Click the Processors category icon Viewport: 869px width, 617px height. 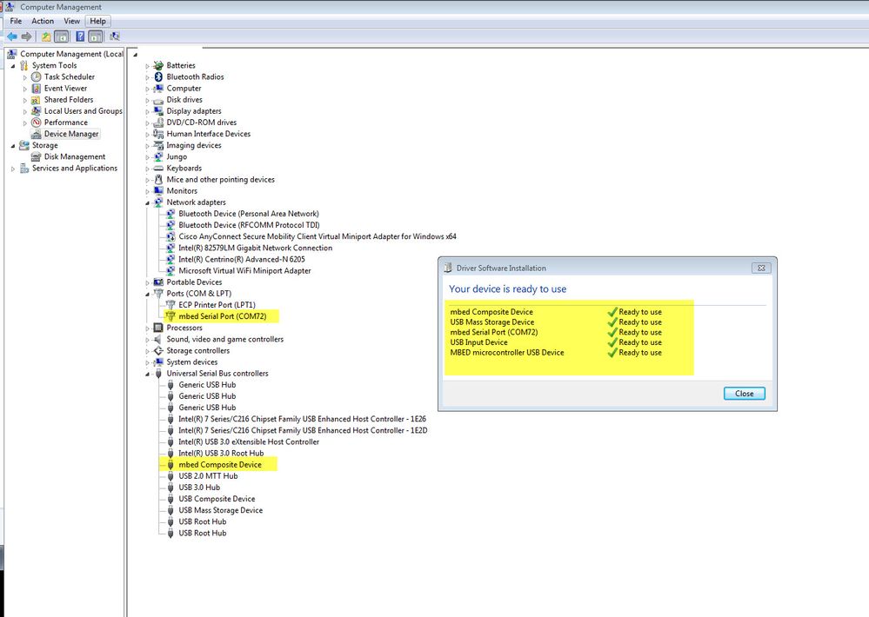pos(158,328)
